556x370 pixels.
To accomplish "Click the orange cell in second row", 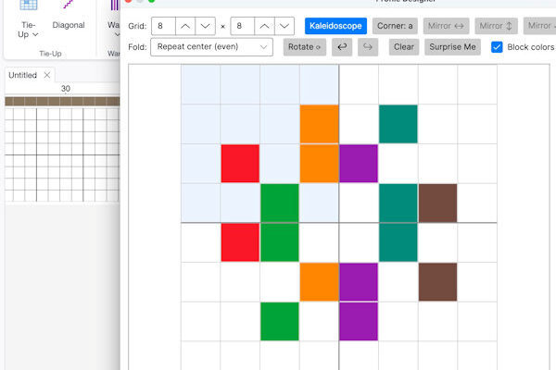I will 319,124.
